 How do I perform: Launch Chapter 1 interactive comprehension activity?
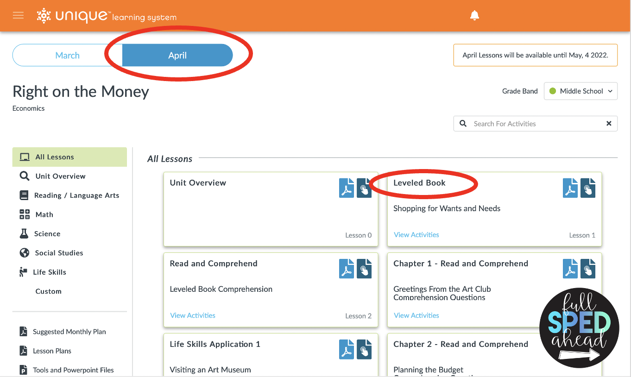(587, 269)
